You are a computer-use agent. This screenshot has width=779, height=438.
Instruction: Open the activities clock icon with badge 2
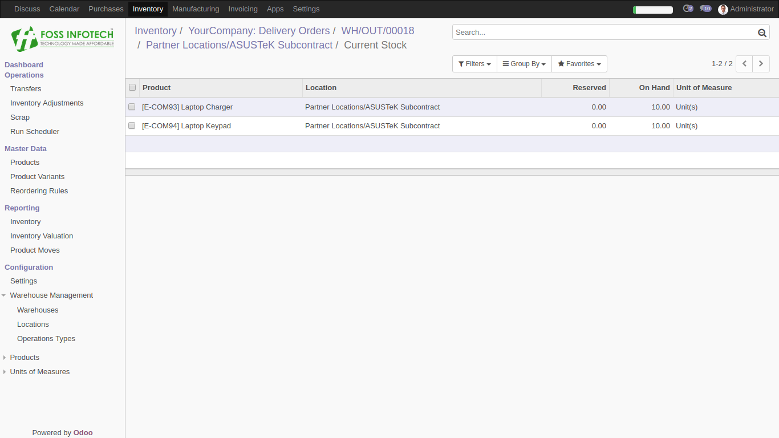(x=688, y=9)
